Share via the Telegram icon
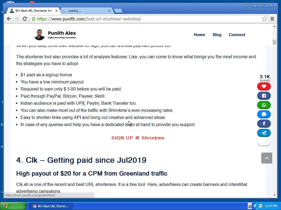Screen dimensions: 281x210 tap(264, 133)
